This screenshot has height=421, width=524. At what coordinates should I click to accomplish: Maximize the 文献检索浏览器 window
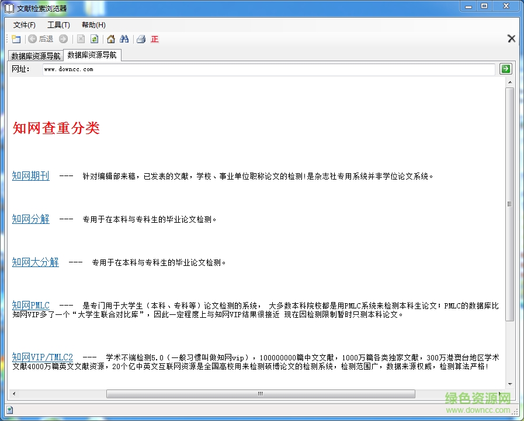(x=484, y=6)
